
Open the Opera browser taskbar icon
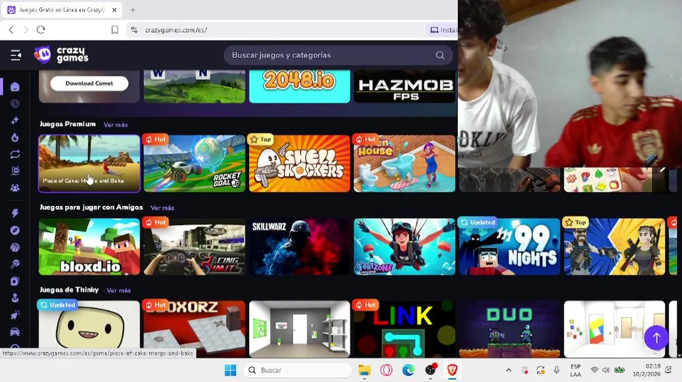(x=386, y=370)
